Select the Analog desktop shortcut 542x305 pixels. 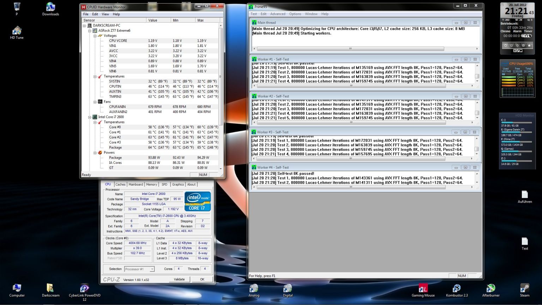pyautogui.click(x=254, y=291)
